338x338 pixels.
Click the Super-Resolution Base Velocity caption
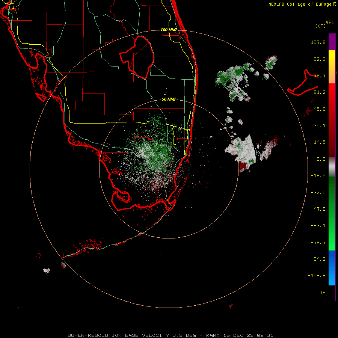(171, 335)
